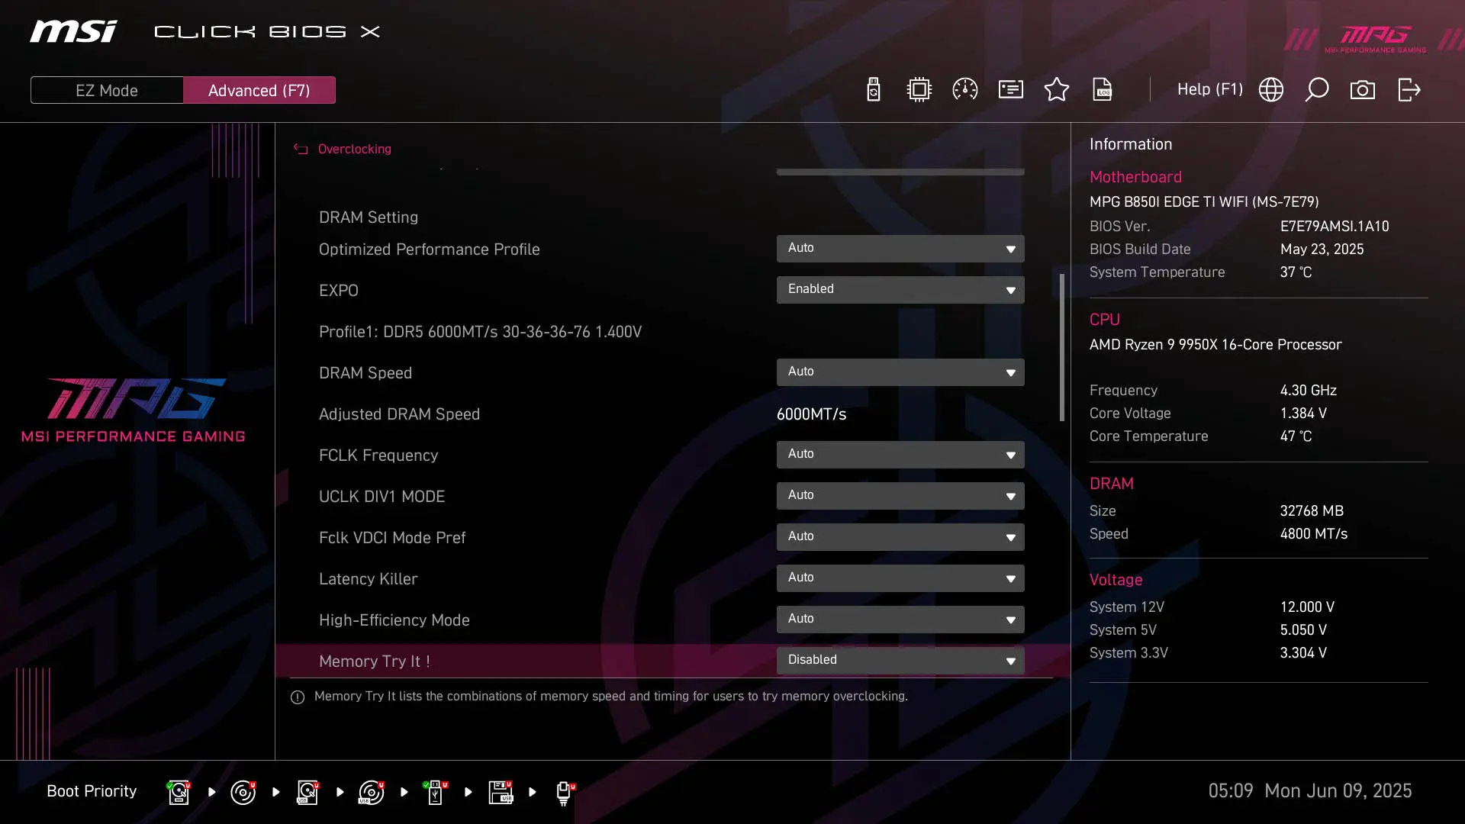Open Favorites star icon
This screenshot has width=1465, height=824.
pyautogui.click(x=1057, y=90)
